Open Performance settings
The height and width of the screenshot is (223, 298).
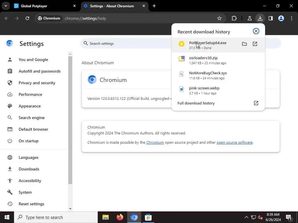(x=30, y=94)
